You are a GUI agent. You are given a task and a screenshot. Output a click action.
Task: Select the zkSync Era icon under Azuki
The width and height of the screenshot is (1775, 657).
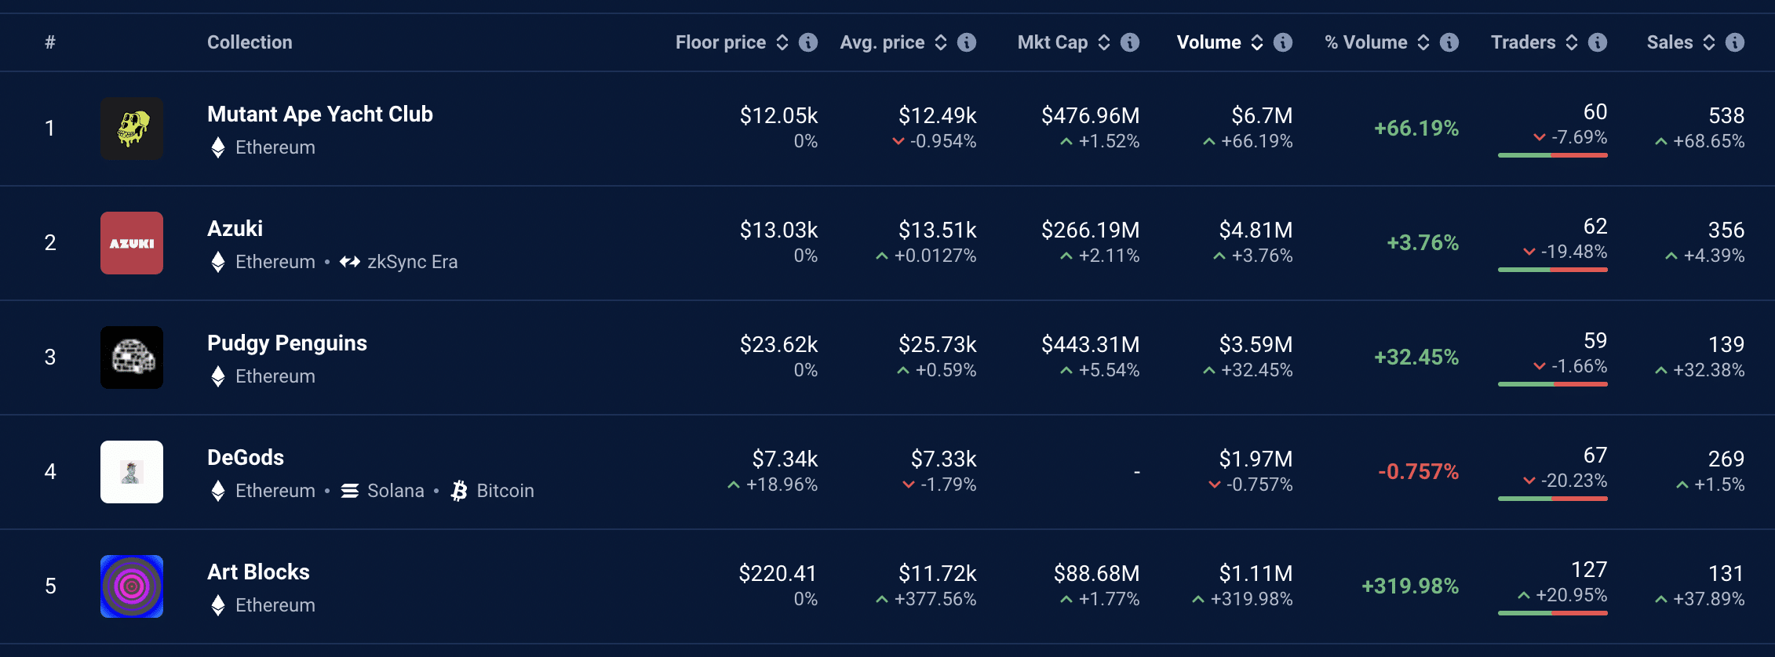point(350,262)
